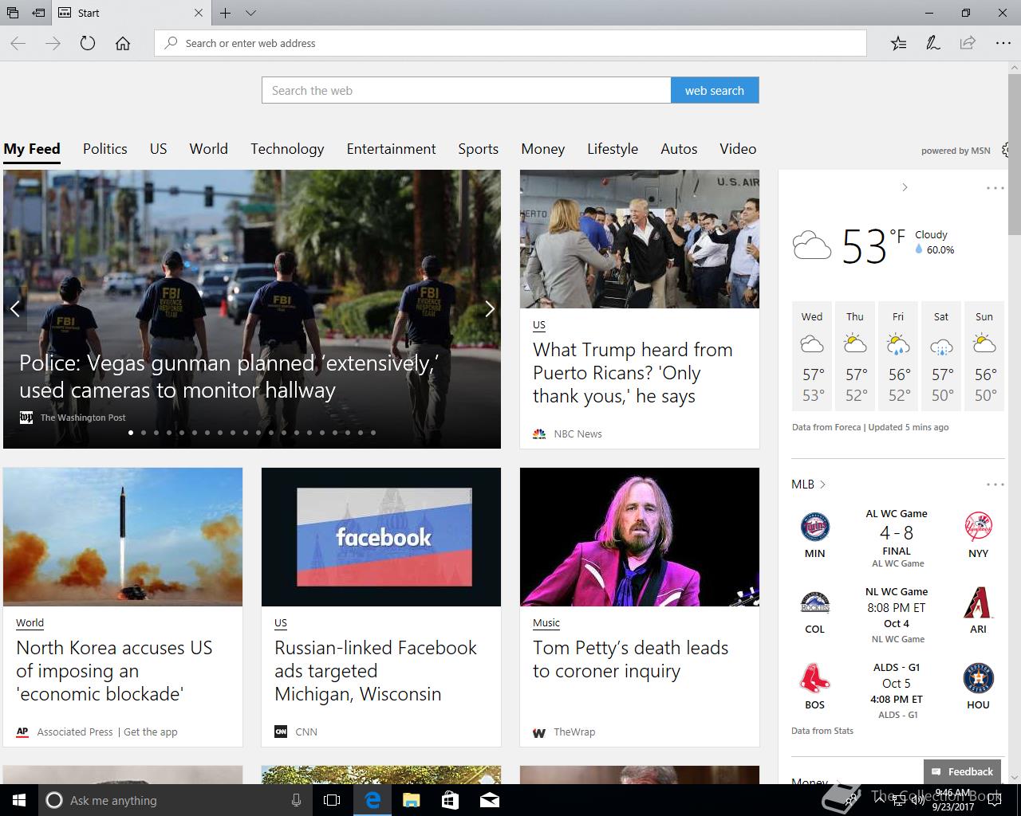Viewport: 1021px width, 816px height.
Task: Open the Favorites hub star icon
Action: pos(898,43)
